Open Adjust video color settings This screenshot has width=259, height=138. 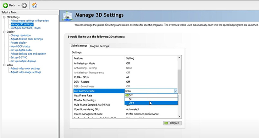(x=25, y=68)
